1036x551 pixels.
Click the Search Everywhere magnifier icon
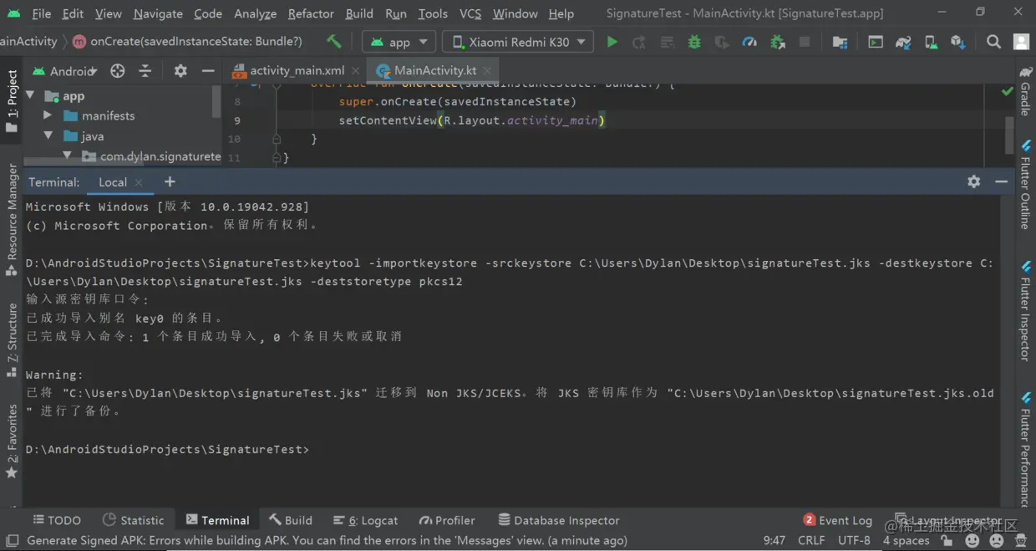[993, 42]
